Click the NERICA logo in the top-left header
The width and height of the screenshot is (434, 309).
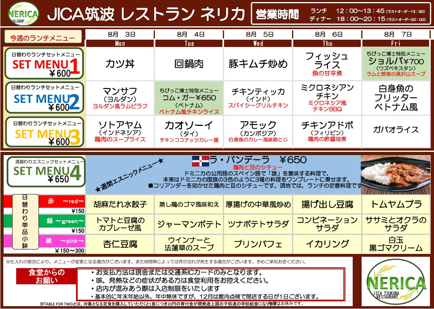(x=23, y=14)
